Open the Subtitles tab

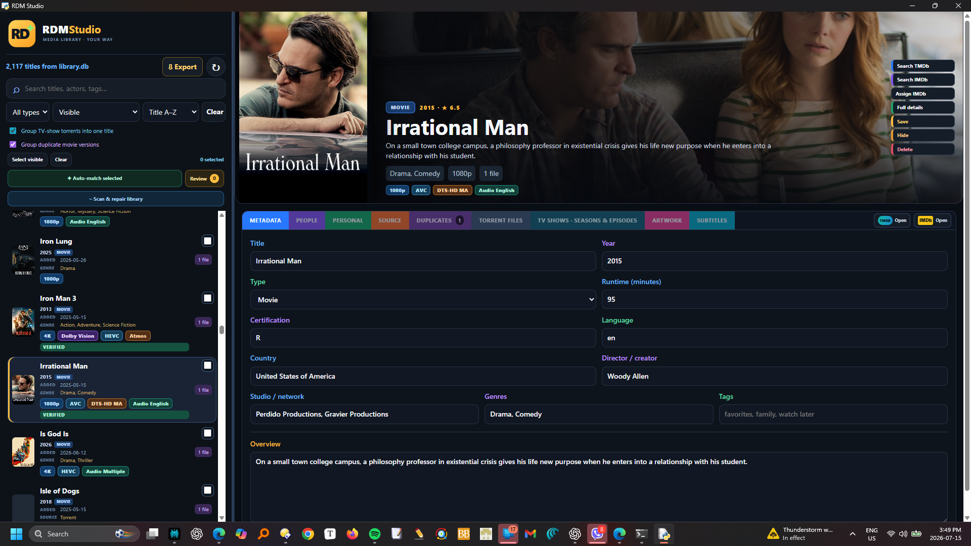pos(712,220)
